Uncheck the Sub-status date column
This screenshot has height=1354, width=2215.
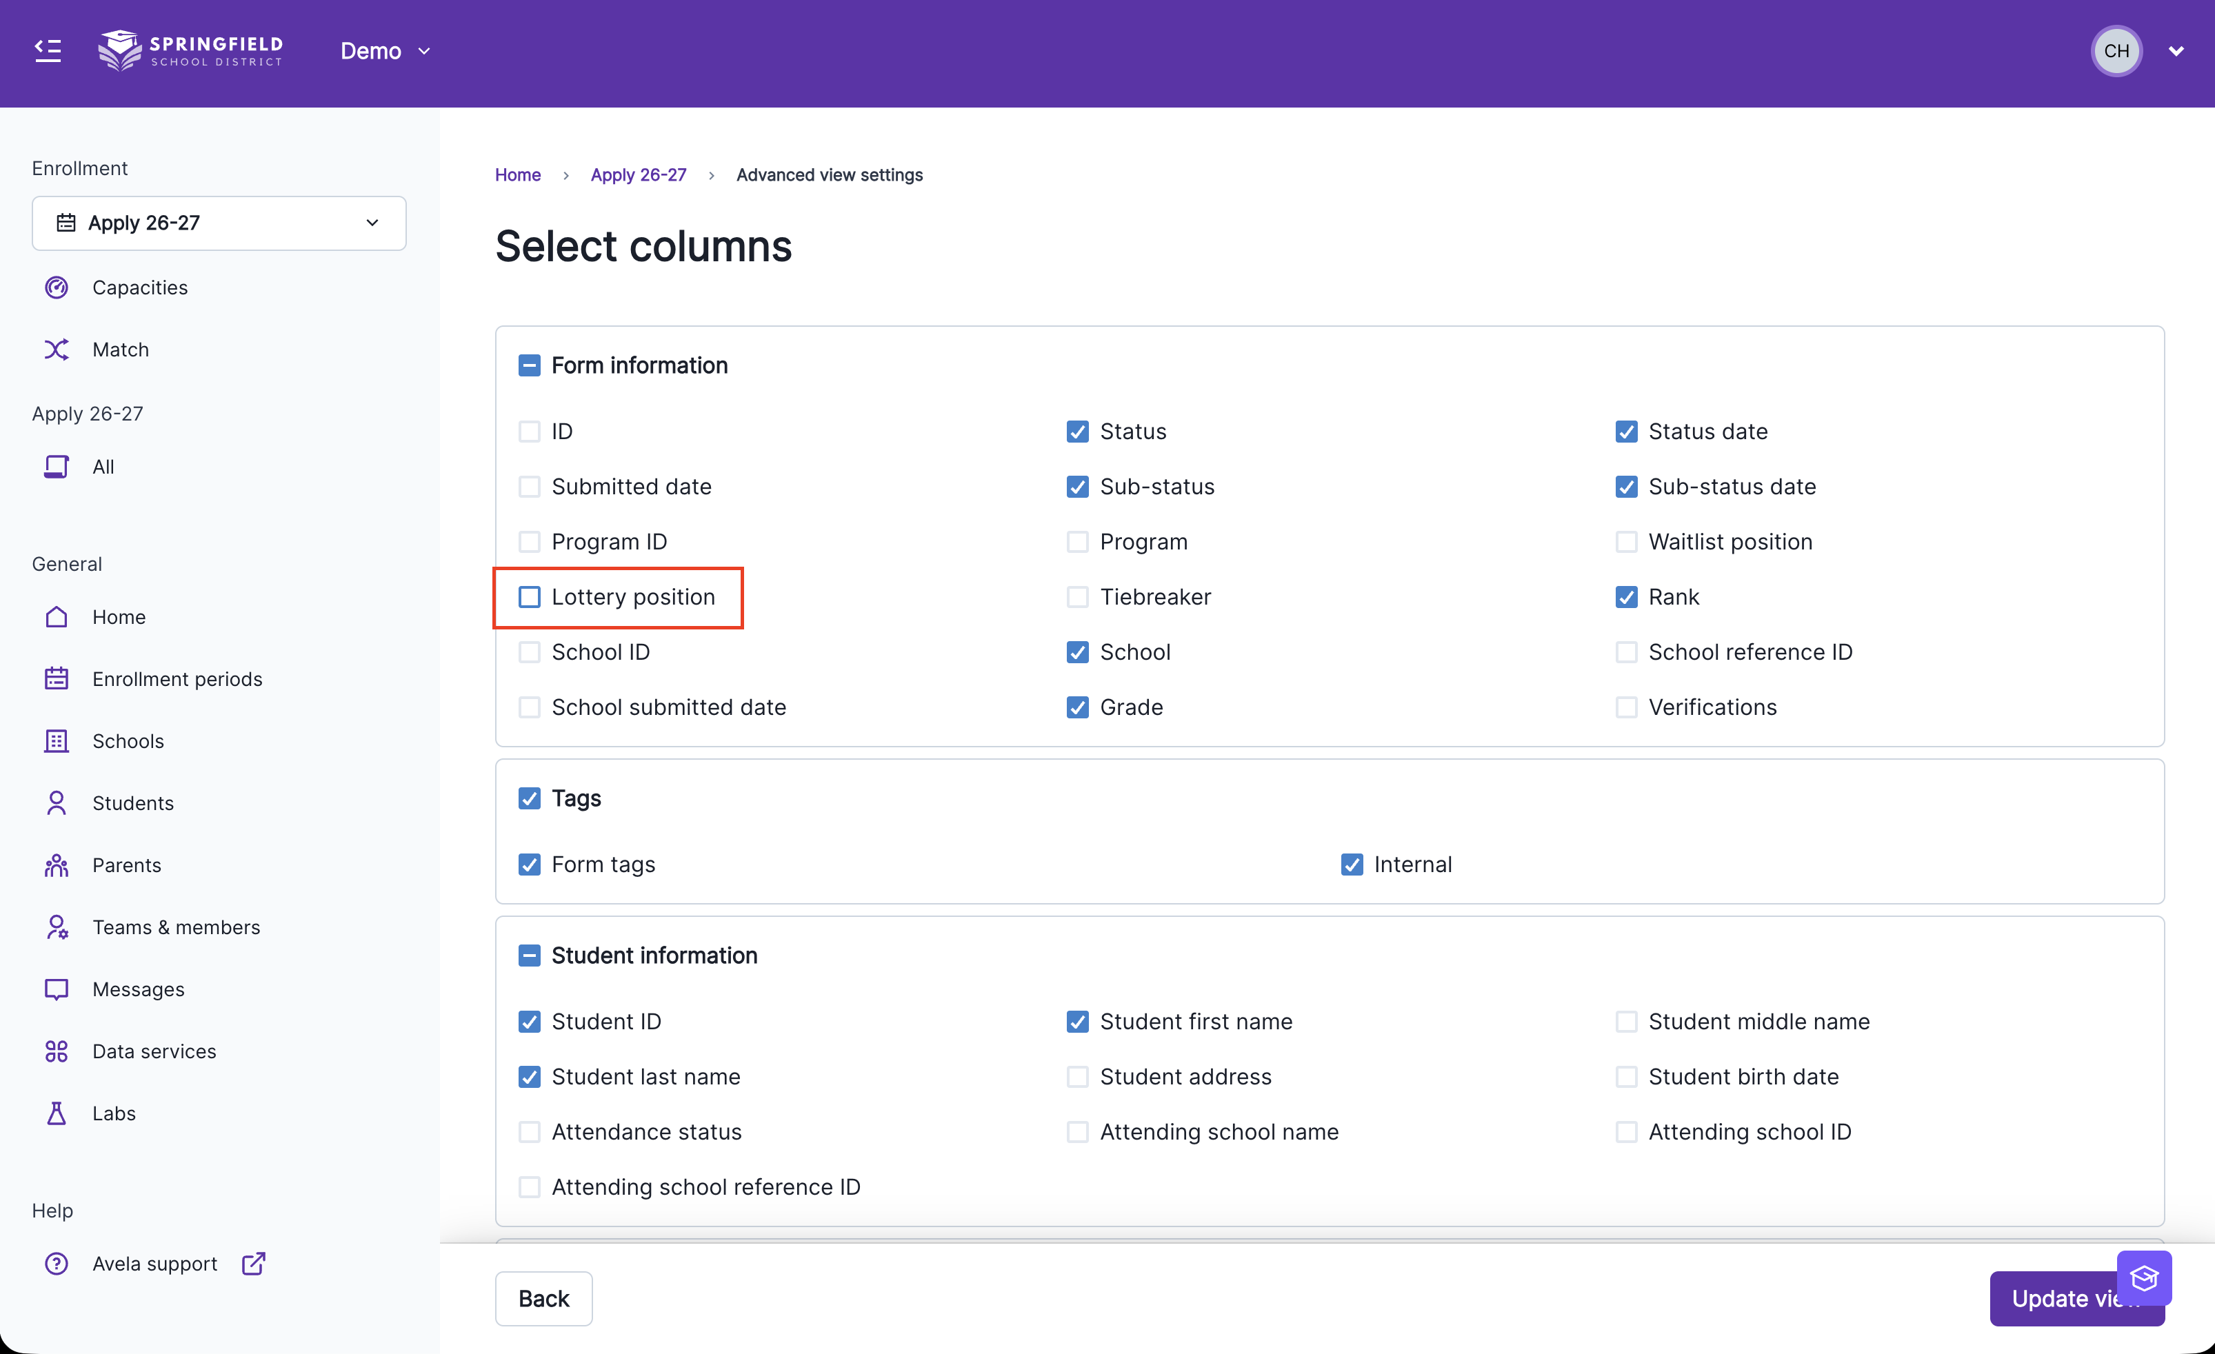(x=1625, y=487)
